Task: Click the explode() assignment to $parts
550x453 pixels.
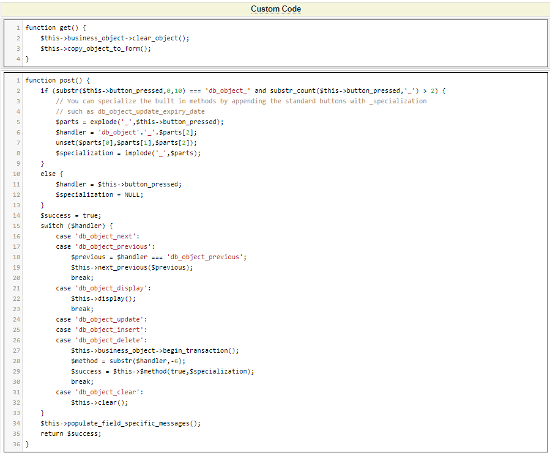Action: 139,122
